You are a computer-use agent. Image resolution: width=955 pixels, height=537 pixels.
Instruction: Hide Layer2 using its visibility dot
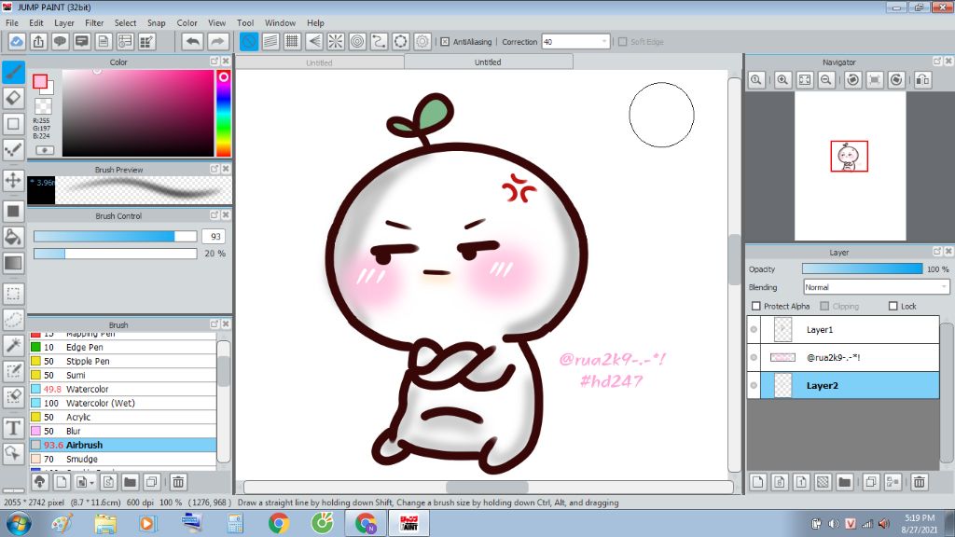click(x=754, y=385)
